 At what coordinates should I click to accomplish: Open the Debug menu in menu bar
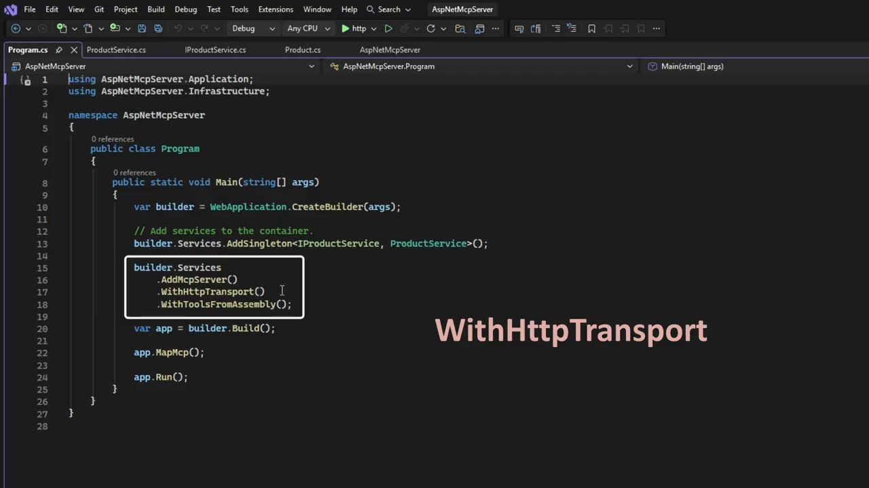tap(185, 9)
